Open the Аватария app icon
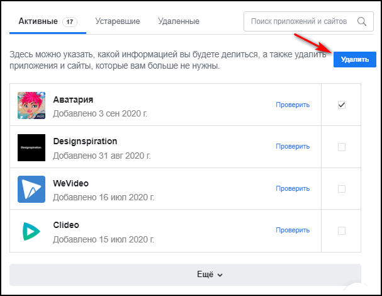The image size is (382, 296). coord(31,105)
